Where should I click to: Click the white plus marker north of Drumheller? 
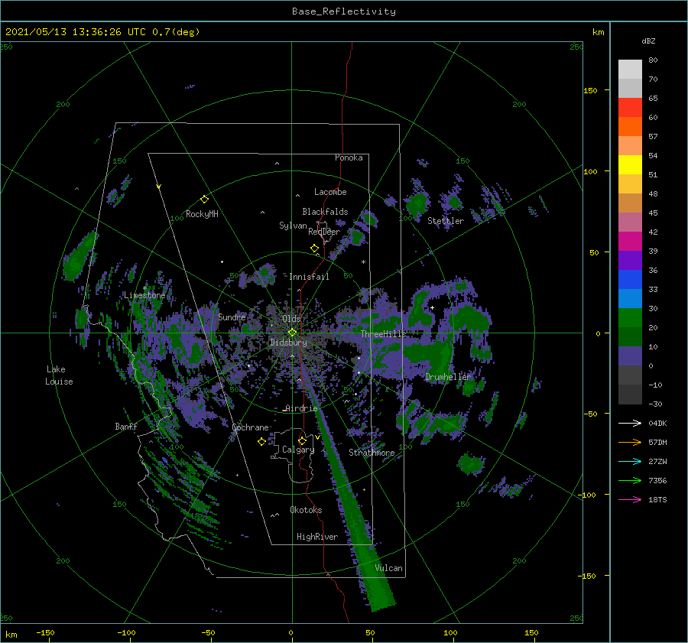point(432,307)
